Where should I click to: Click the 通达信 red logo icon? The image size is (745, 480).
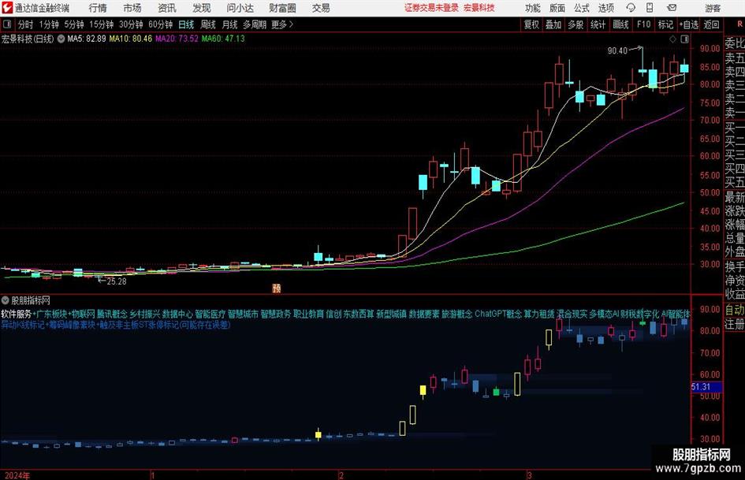7,8
